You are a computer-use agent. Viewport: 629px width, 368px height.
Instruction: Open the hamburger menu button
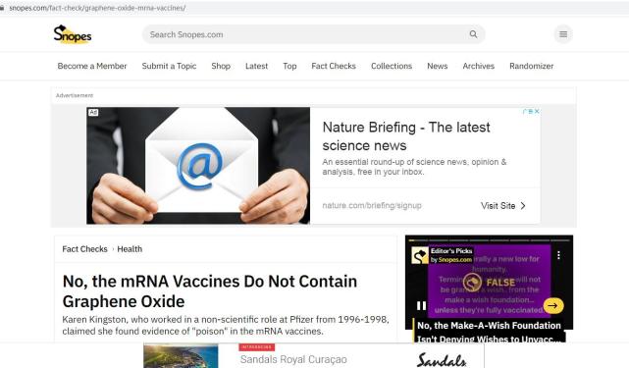[x=563, y=34]
